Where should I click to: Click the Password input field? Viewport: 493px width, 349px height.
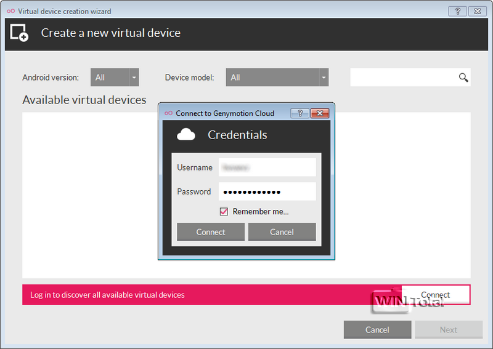click(x=267, y=191)
